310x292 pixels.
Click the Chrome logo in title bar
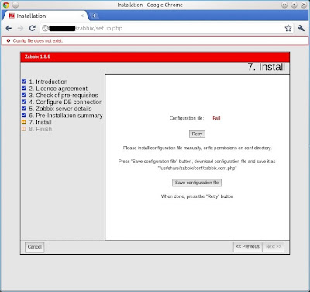coord(5,5)
